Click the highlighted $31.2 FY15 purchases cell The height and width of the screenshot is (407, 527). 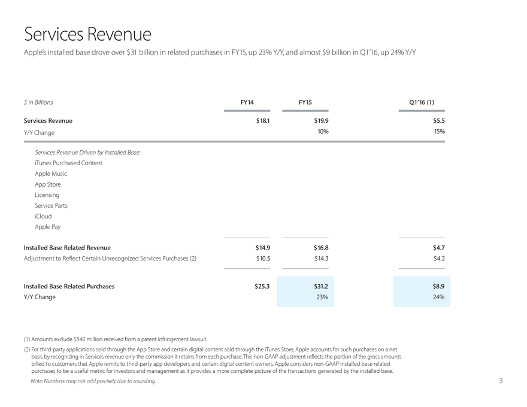(320, 286)
